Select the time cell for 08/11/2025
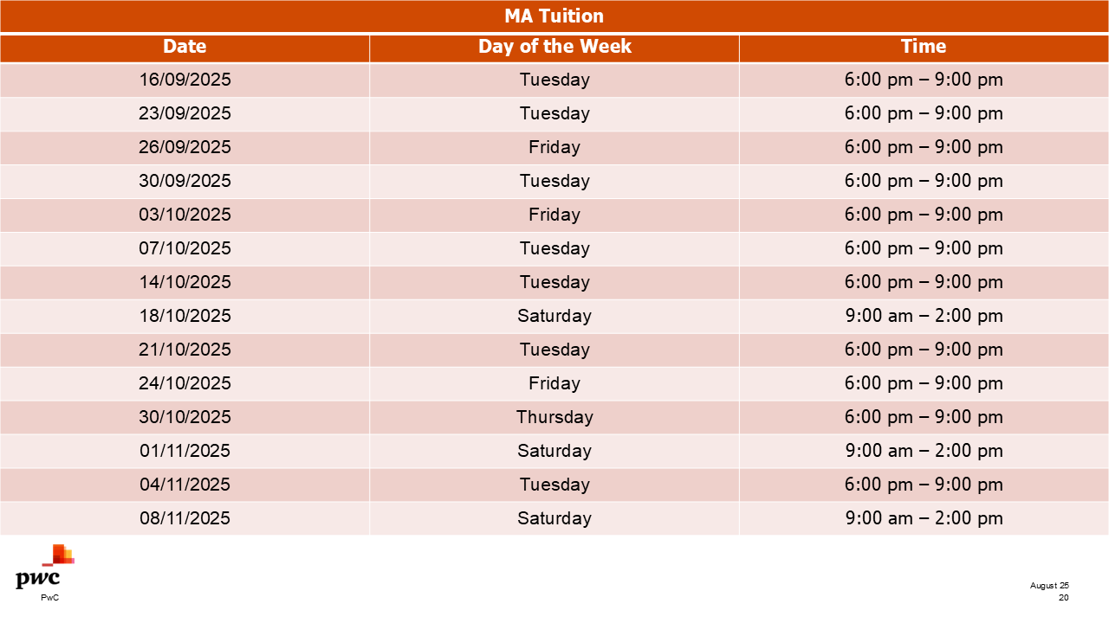Image resolution: width=1109 pixels, height=623 pixels. coord(924,518)
